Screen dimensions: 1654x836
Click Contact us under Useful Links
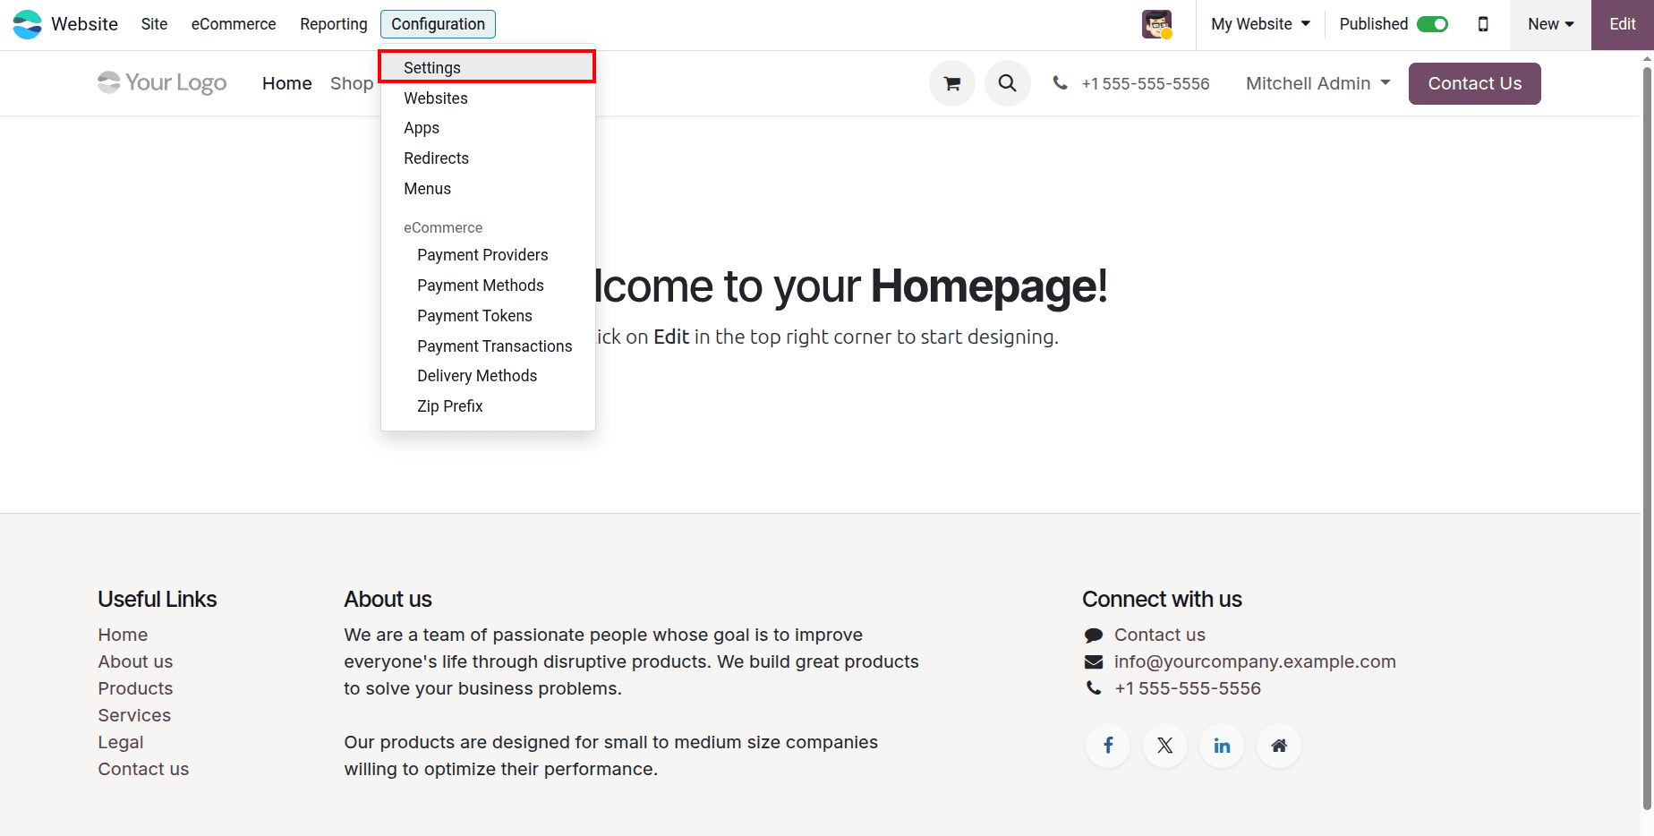point(143,769)
